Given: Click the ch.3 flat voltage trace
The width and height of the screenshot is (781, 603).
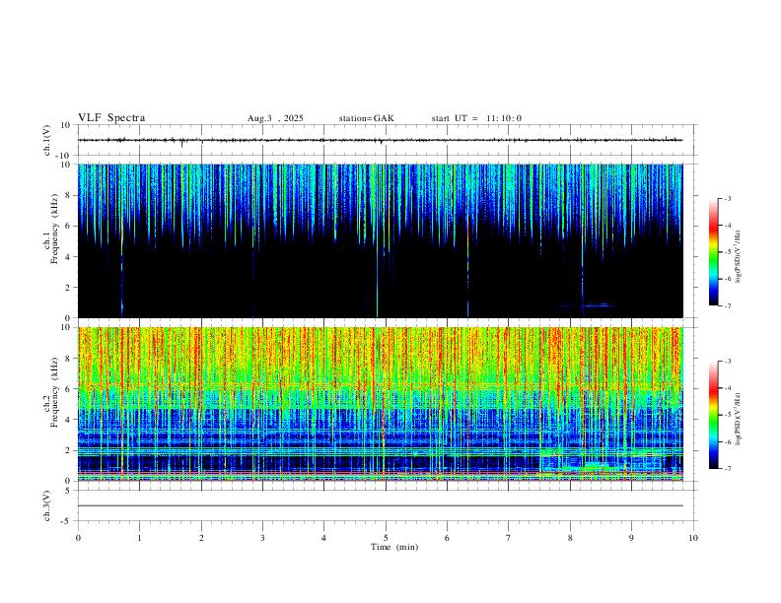Looking at the screenshot, I should tap(381, 505).
